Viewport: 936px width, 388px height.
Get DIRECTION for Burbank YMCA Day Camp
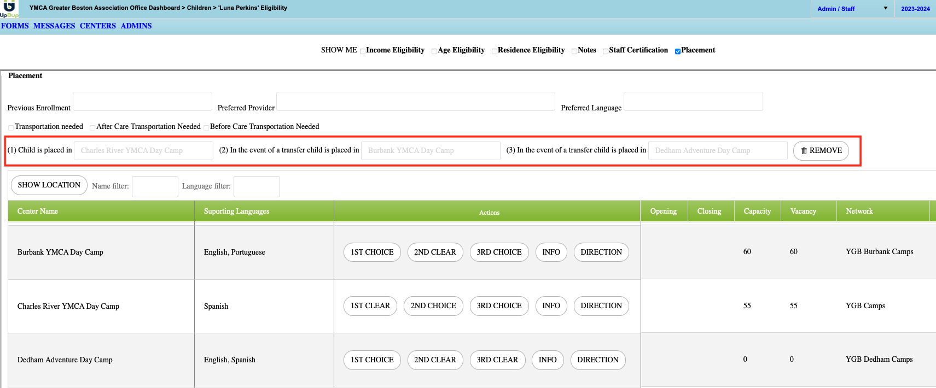(601, 252)
